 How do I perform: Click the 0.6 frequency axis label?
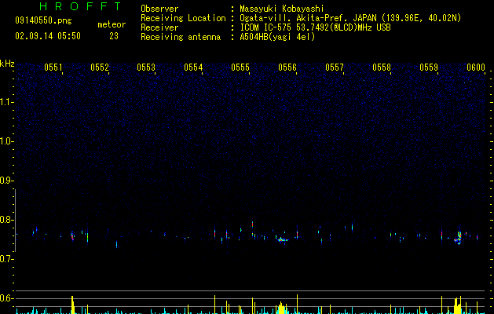[x=6, y=298]
